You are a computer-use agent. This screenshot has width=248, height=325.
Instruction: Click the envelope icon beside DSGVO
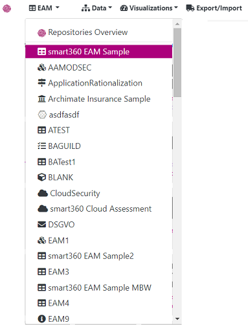[x=41, y=225]
